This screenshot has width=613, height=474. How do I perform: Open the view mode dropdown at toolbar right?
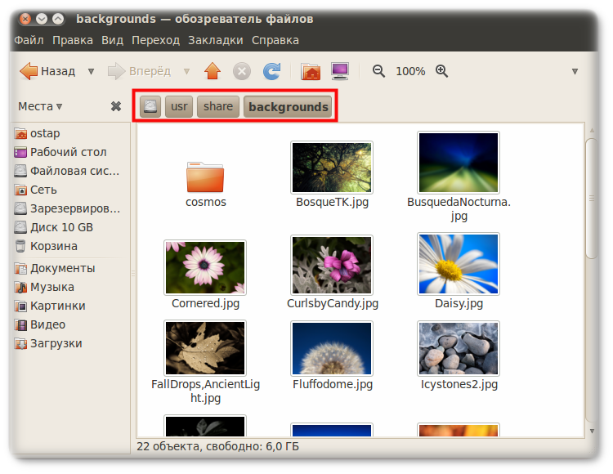point(575,72)
